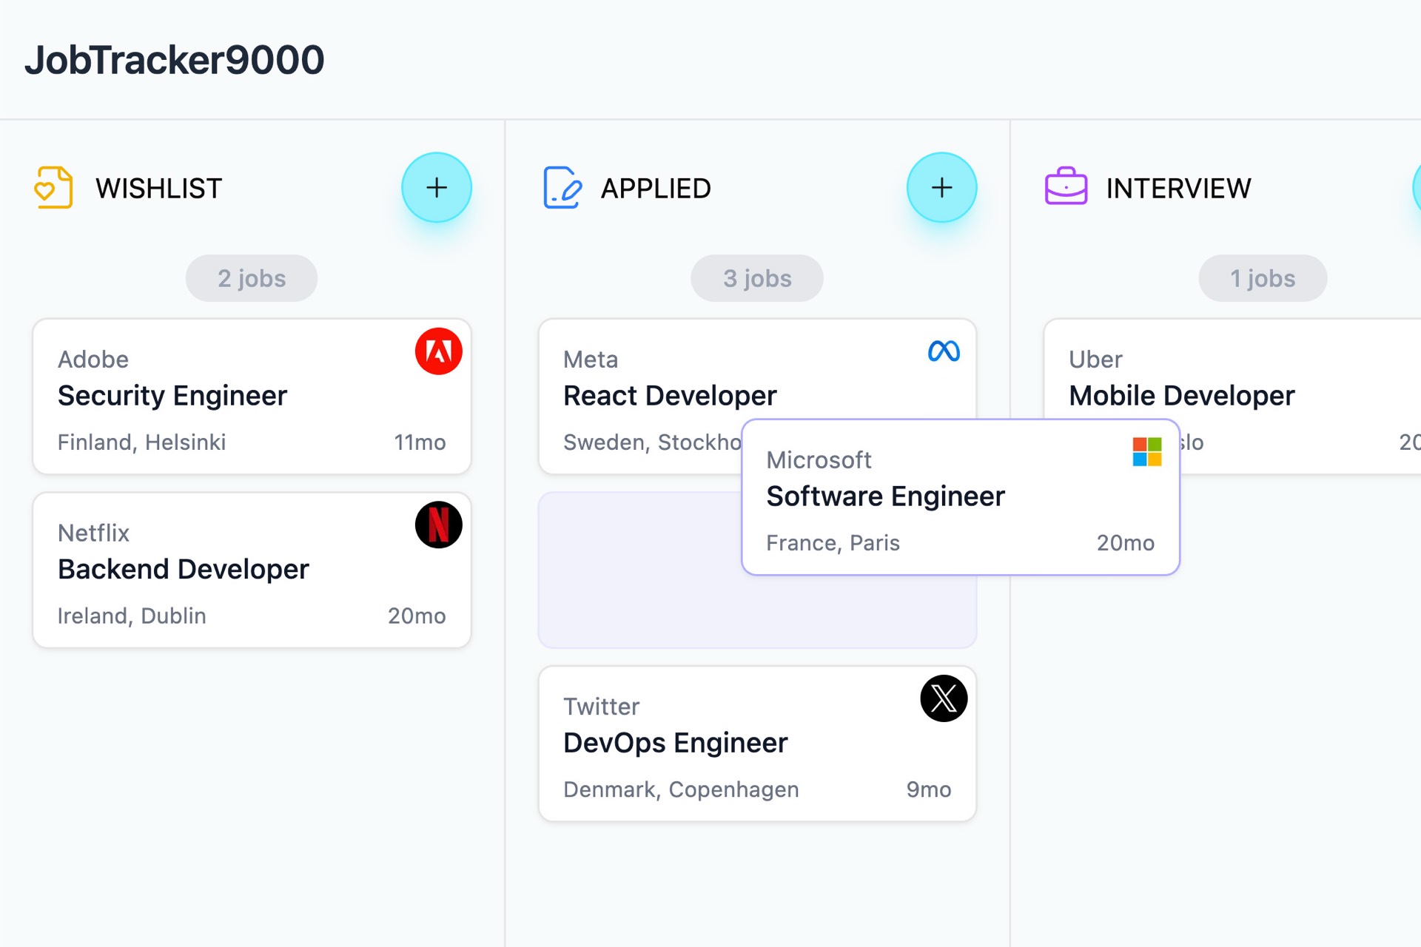Select the INTERVIEW column heading
The image size is (1421, 947).
(x=1178, y=189)
